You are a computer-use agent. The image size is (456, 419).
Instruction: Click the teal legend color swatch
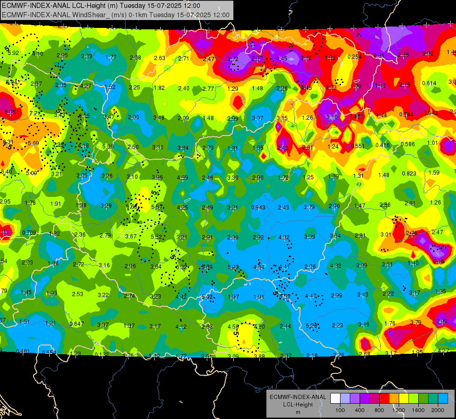pyautogui.click(x=433, y=399)
